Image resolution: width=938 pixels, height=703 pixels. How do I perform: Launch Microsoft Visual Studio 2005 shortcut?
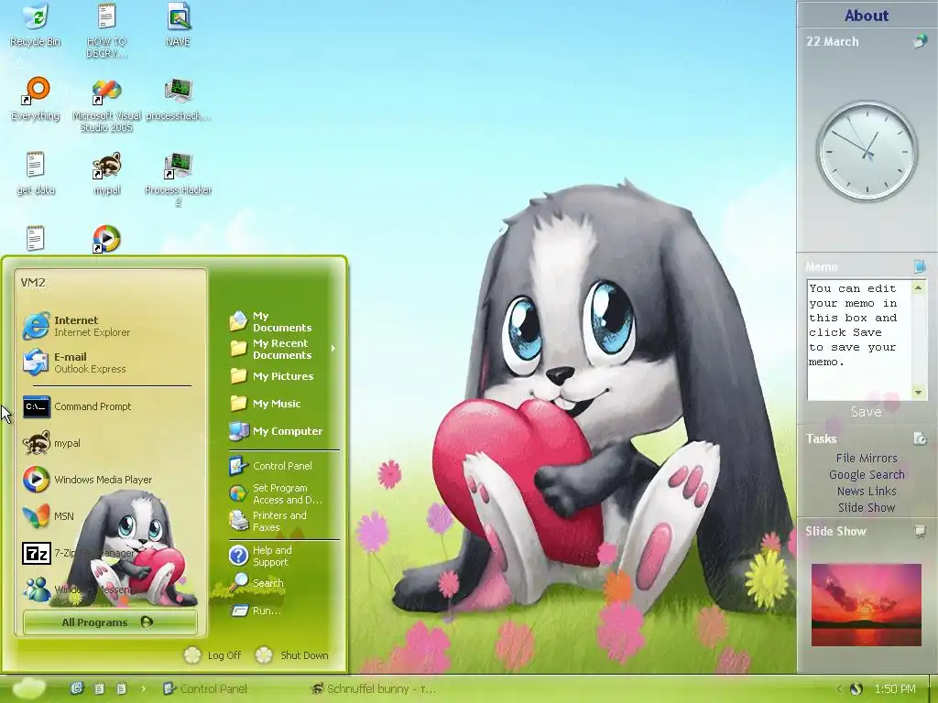coord(106,105)
